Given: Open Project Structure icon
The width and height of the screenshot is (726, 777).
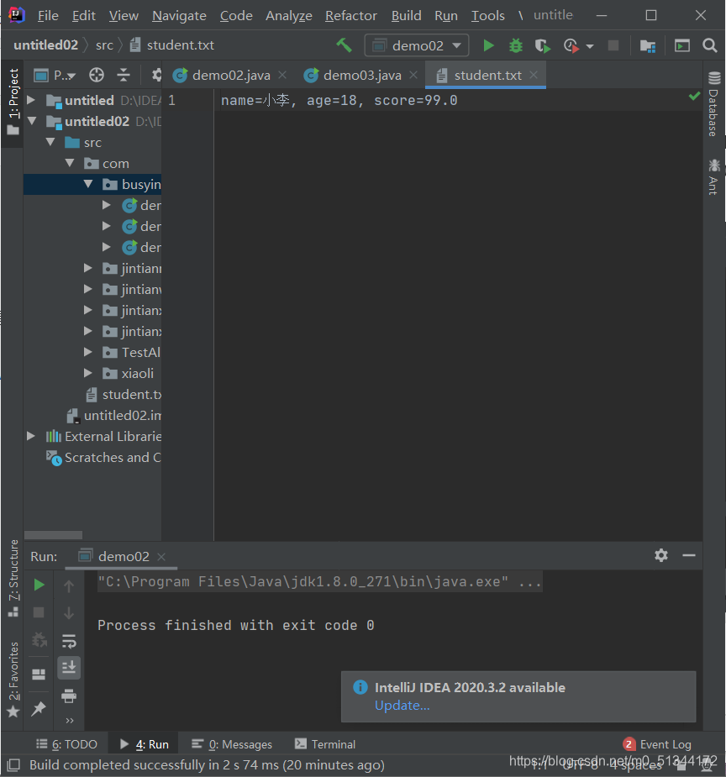Looking at the screenshot, I should (x=648, y=45).
